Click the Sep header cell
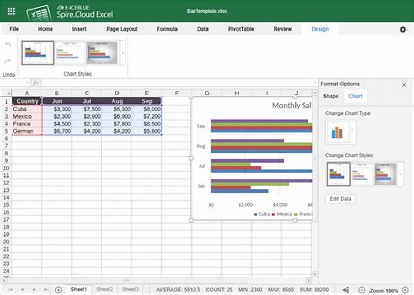Viewport: 414px width, 295px height. (147, 101)
